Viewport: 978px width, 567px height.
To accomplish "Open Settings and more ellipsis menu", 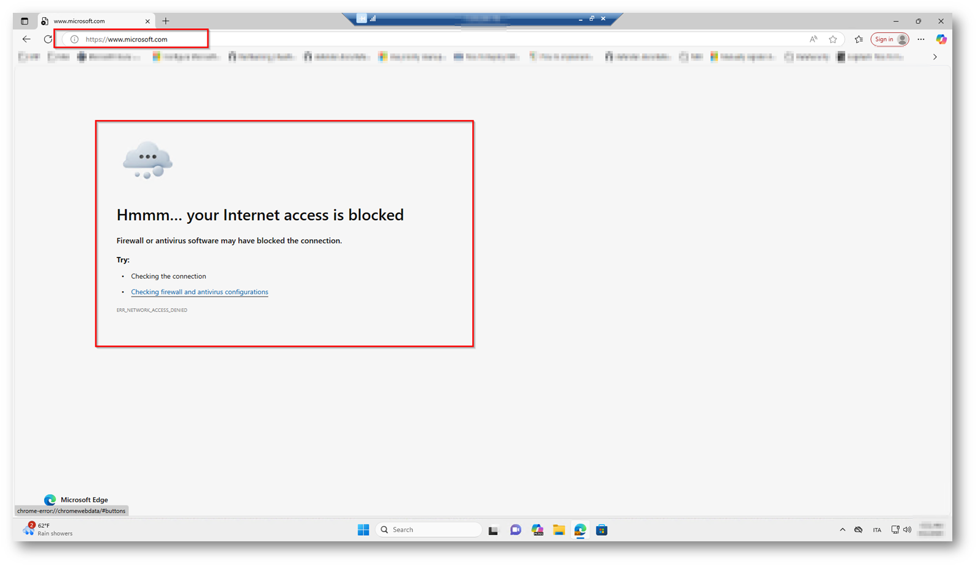I will tap(921, 39).
